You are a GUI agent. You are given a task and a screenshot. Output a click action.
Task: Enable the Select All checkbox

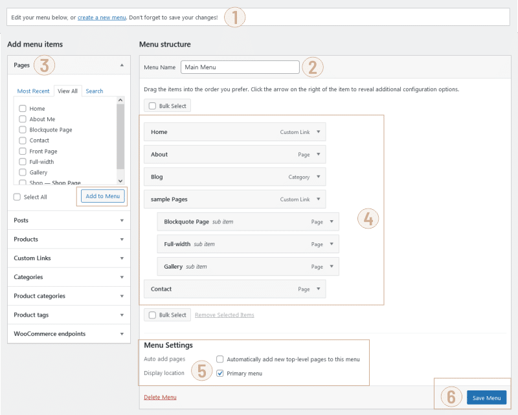point(17,197)
